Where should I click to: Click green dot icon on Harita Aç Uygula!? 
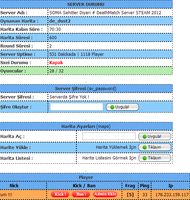coord(144,137)
